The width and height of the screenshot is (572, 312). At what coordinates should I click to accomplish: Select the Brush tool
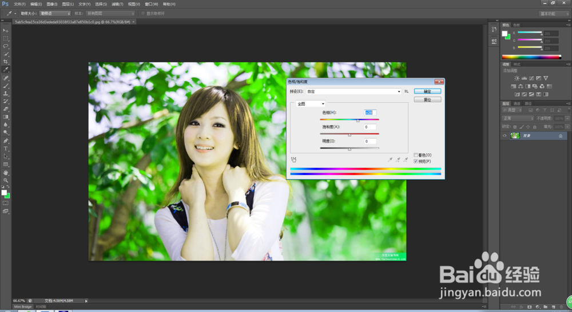(6, 86)
